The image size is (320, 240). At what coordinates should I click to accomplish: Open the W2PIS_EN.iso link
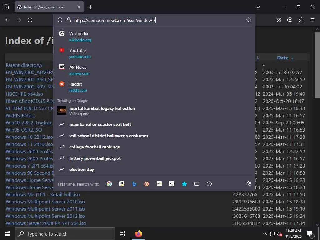point(20,116)
